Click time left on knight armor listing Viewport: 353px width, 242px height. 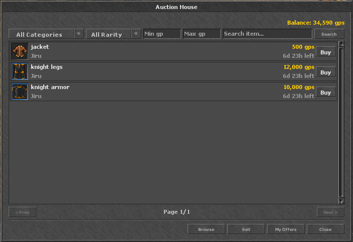click(298, 96)
